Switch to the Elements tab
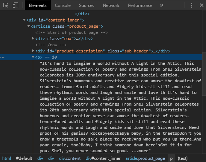Viewport: 206px width, 162px height. coord(38,5)
